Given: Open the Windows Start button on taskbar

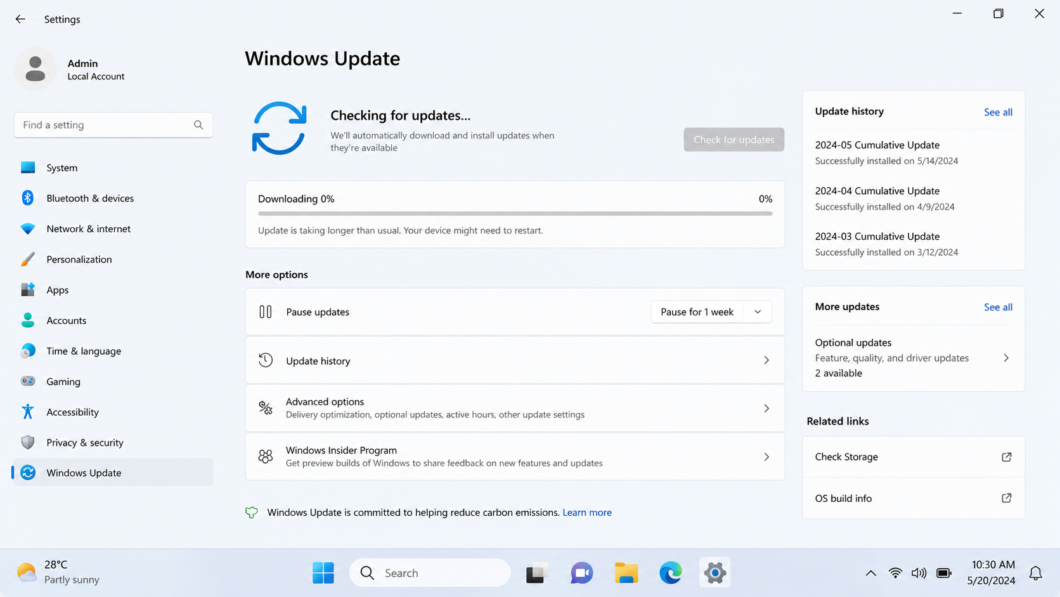Looking at the screenshot, I should point(323,573).
